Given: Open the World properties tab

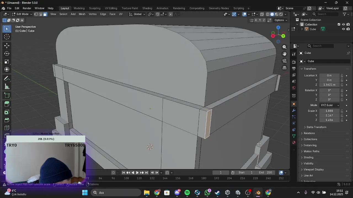Looking at the screenshot, I should point(294,88).
